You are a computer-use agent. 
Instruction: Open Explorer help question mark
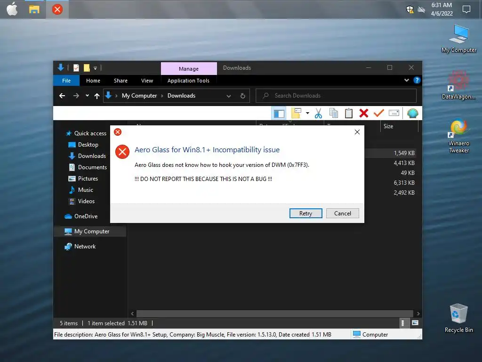click(417, 80)
